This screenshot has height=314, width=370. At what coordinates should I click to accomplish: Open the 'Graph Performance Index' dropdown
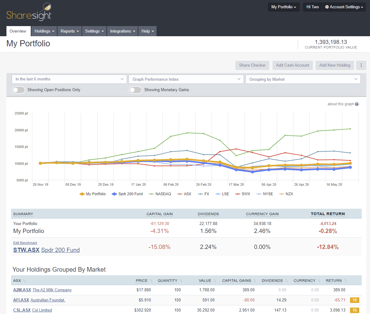click(186, 79)
